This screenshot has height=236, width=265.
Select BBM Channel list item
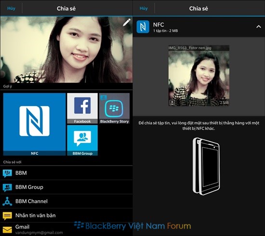coord(66,201)
